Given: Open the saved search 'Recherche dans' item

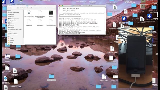Looking at the screenshot, I should [15, 29].
